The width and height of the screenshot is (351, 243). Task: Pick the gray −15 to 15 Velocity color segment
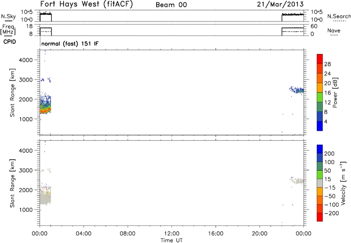coord(320,183)
